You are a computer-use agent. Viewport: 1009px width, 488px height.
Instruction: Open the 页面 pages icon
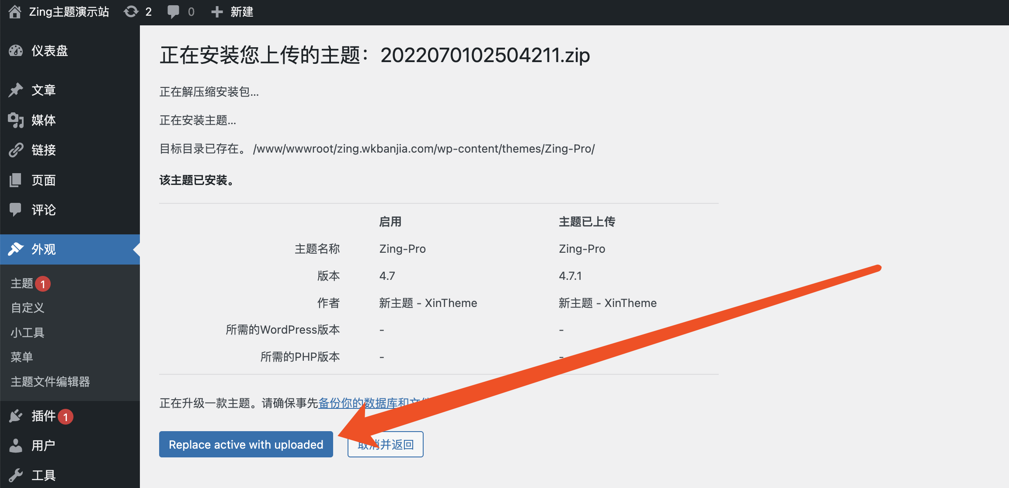click(x=16, y=180)
